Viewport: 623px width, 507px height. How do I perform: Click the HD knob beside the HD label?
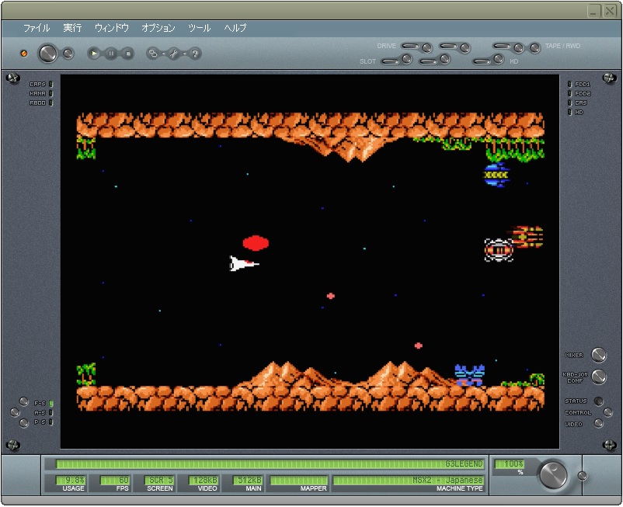(499, 59)
